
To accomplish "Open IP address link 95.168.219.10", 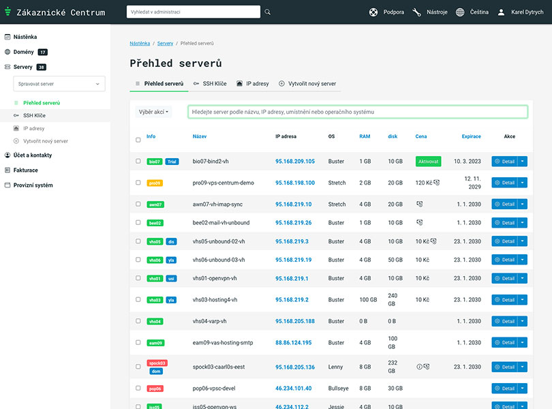I will click(x=293, y=204).
